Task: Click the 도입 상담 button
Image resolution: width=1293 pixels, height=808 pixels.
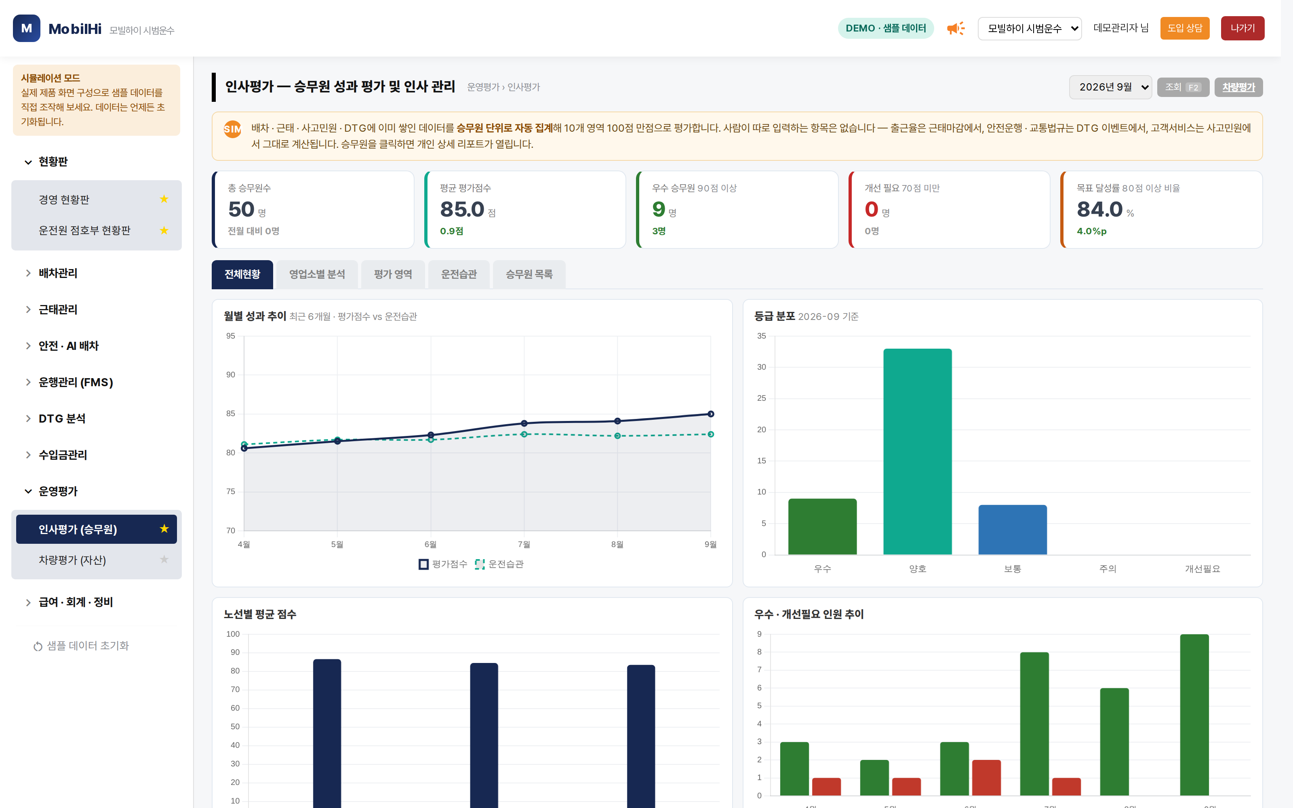Action: click(1185, 28)
